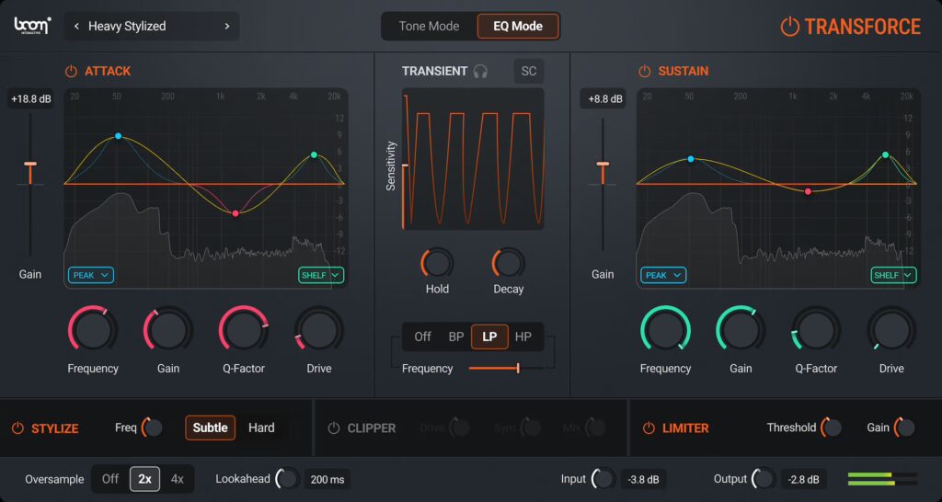The height and width of the screenshot is (502, 942).
Task: Click the 200 ms lookahead value field
Action: pos(327,479)
